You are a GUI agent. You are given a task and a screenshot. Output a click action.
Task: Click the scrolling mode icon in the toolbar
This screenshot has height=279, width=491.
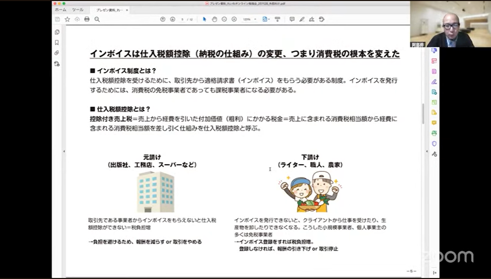278,19
